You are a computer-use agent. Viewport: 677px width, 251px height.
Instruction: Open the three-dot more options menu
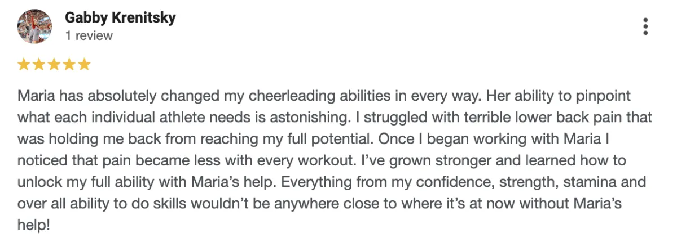(645, 26)
